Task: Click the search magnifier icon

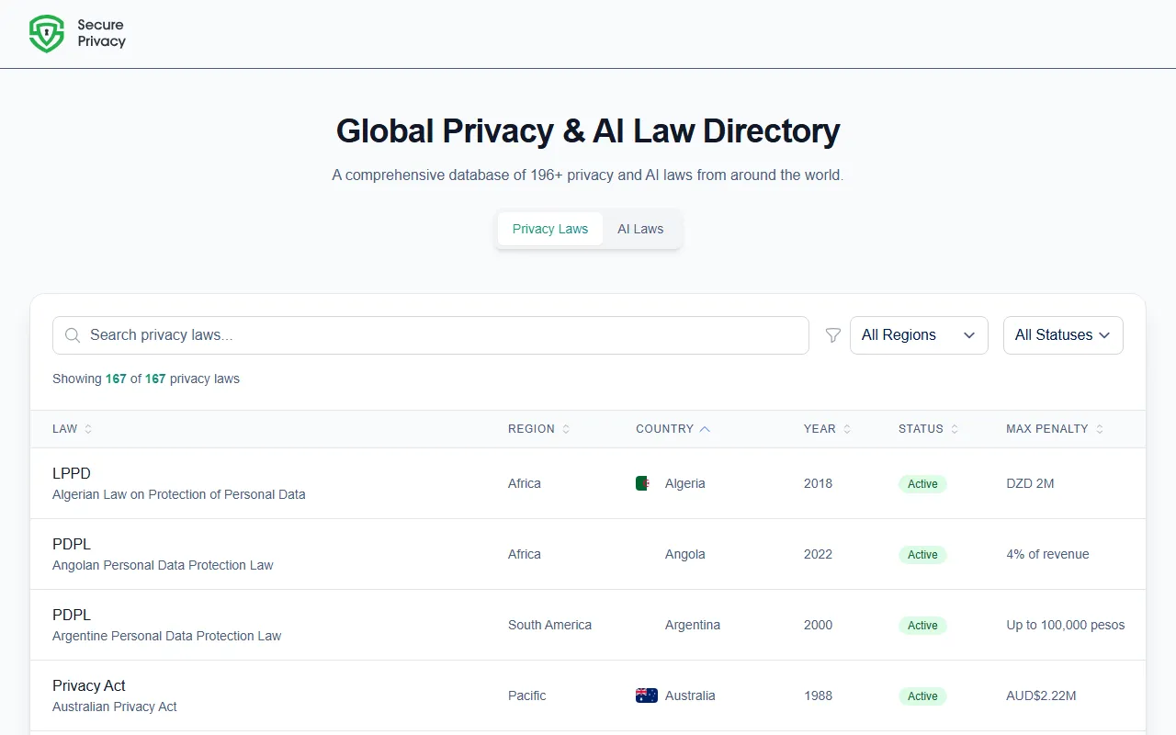Action: (73, 335)
